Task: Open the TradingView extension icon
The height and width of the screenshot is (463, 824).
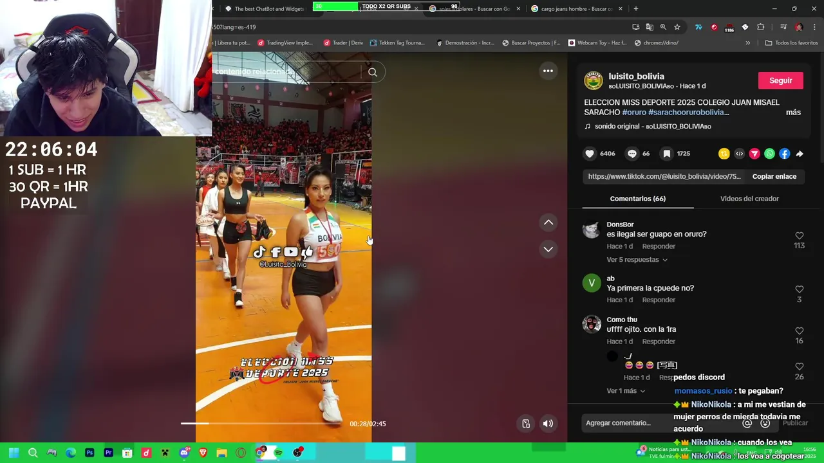Action: 698,27
